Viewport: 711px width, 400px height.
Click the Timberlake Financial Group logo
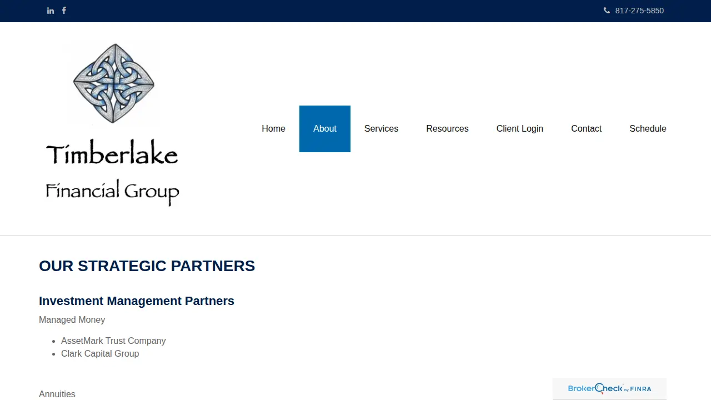click(x=113, y=125)
